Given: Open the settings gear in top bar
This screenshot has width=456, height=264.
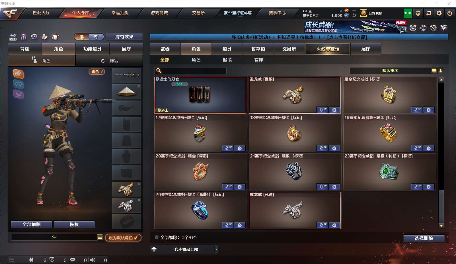Looking at the screenshot, I should pyautogui.click(x=439, y=13).
